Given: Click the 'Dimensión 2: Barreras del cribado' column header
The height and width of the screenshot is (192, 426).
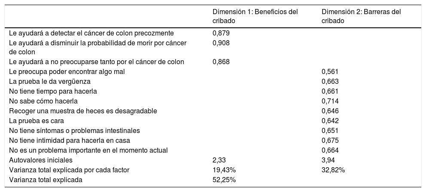Looking at the screenshot, I should [x=361, y=16].
